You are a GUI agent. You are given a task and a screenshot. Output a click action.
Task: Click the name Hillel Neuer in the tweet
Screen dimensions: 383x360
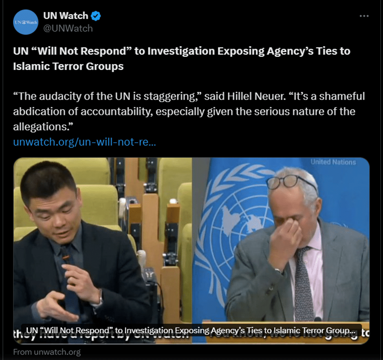pos(256,96)
